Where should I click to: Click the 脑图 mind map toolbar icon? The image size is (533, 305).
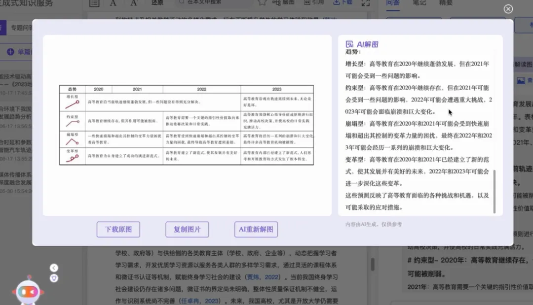tap(283, 2)
